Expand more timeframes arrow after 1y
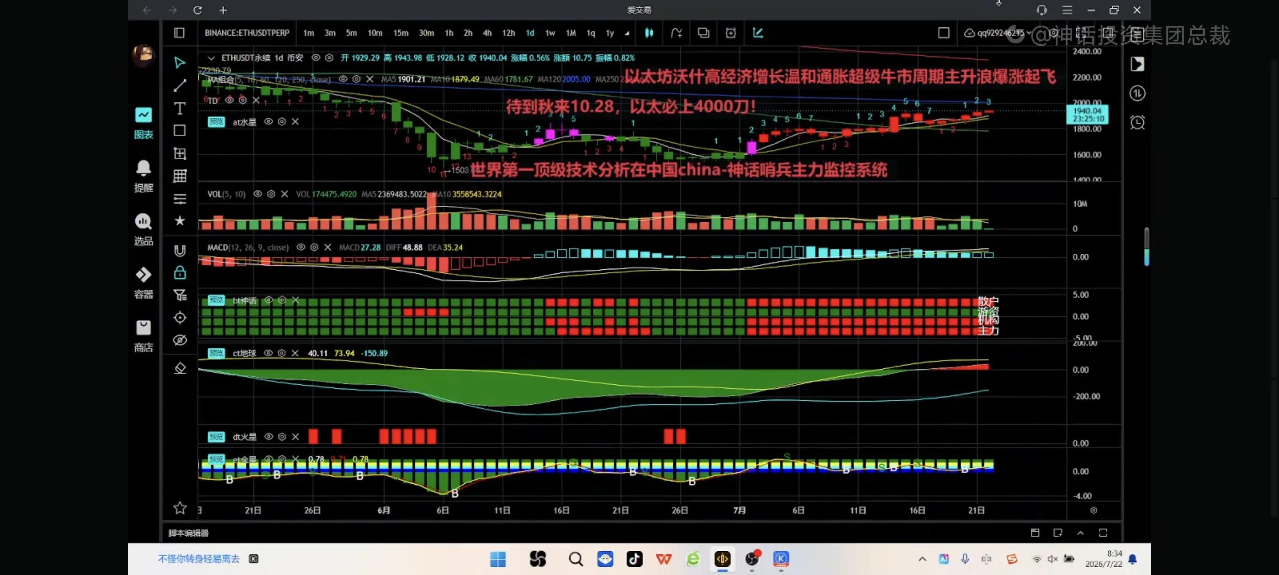 coord(627,33)
